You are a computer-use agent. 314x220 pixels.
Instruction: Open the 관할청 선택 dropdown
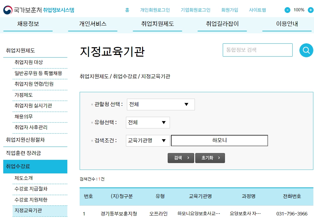click(161, 104)
